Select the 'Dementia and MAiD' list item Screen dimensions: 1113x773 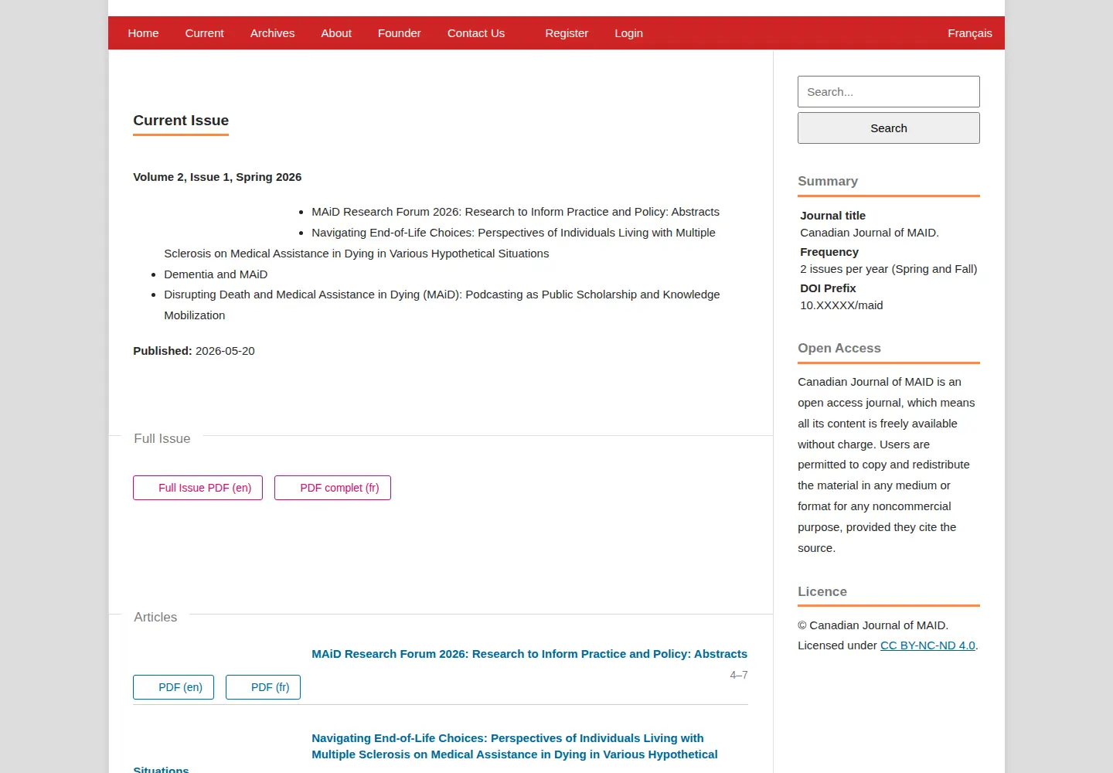click(x=216, y=274)
